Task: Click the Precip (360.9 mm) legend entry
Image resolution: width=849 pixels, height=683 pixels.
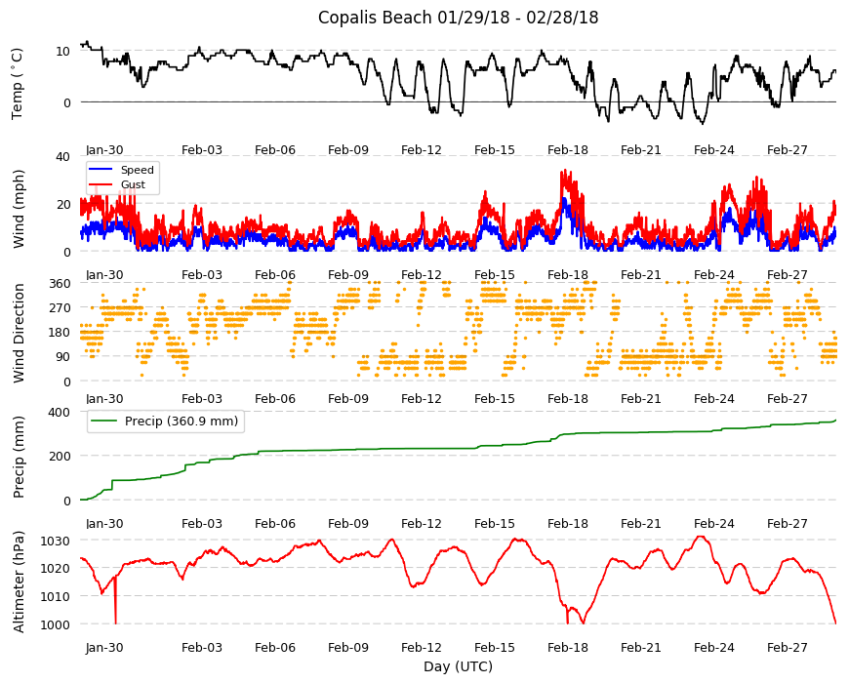Action: 166,422
